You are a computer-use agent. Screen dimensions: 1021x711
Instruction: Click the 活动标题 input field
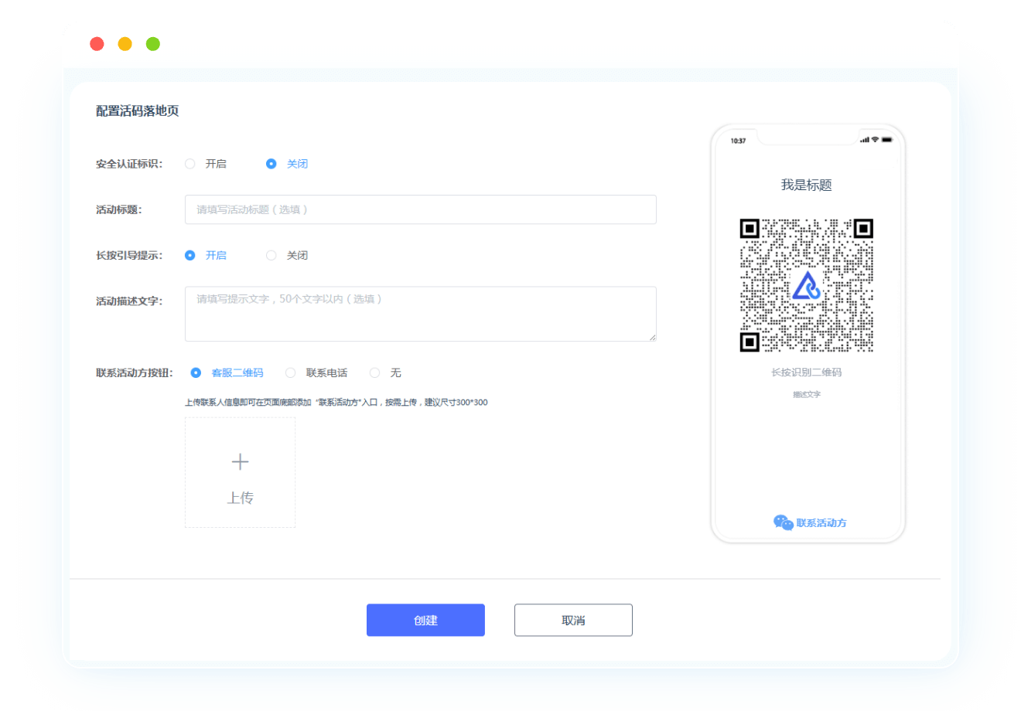tap(420, 209)
